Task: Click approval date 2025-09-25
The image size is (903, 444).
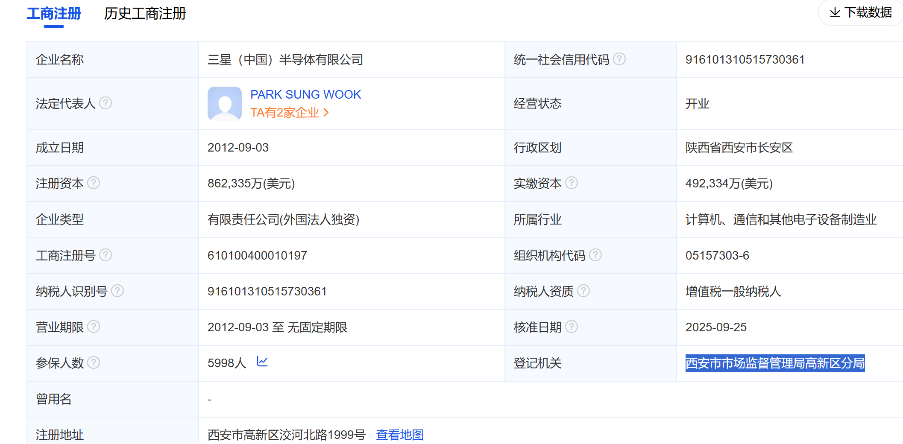Action: [716, 327]
